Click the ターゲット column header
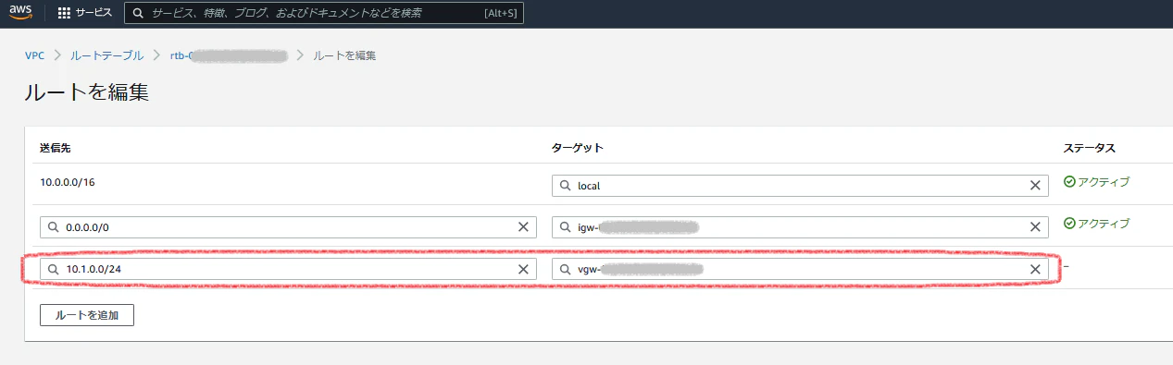This screenshot has height=365, width=1173. click(x=578, y=148)
